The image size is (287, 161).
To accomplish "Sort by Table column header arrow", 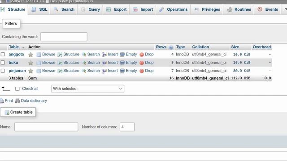I will click(23, 47).
